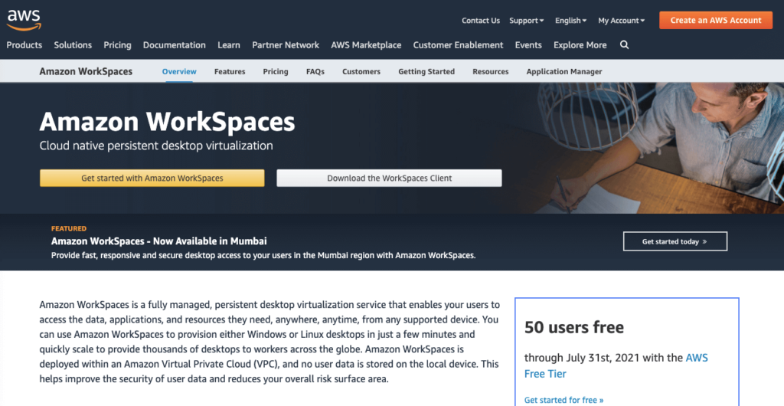Go to the FAQs tab
Screen dimensions: 784x406
315,71
